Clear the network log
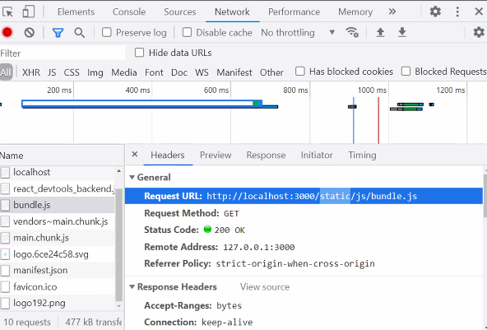This screenshot has height=330, width=487. pyautogui.click(x=30, y=32)
